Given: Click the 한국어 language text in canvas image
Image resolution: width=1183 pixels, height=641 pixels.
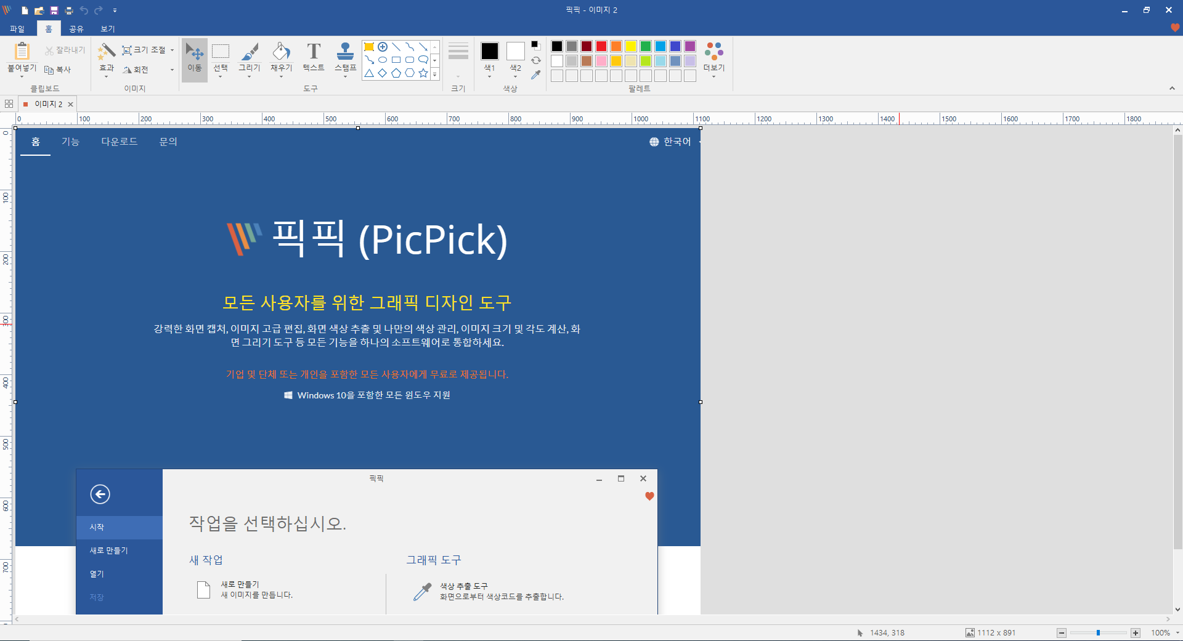Looking at the screenshot, I should 677,142.
